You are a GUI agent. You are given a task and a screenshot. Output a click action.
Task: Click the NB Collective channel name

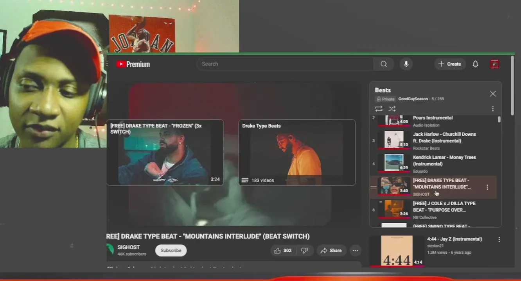(x=425, y=217)
